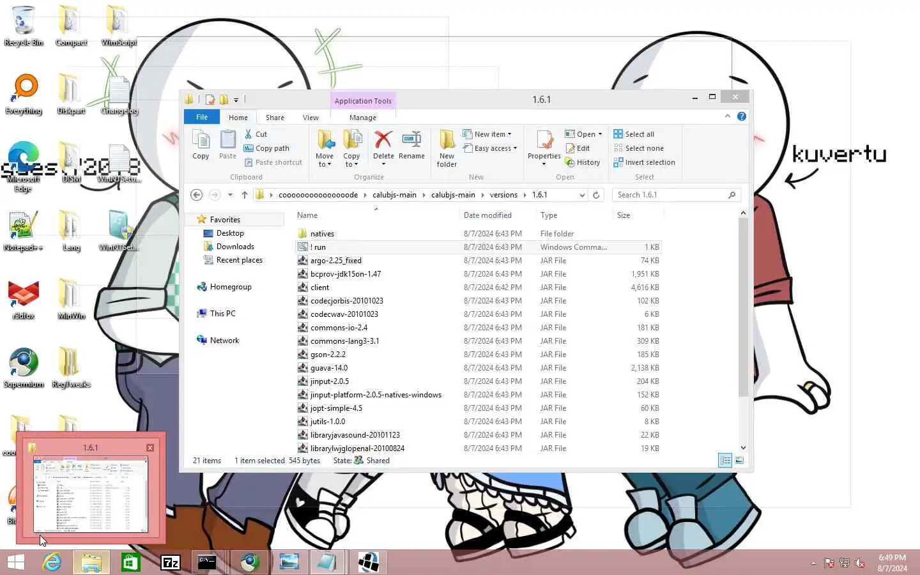
Task: Select the guava-14.0 JAR file
Action: point(479,368)
